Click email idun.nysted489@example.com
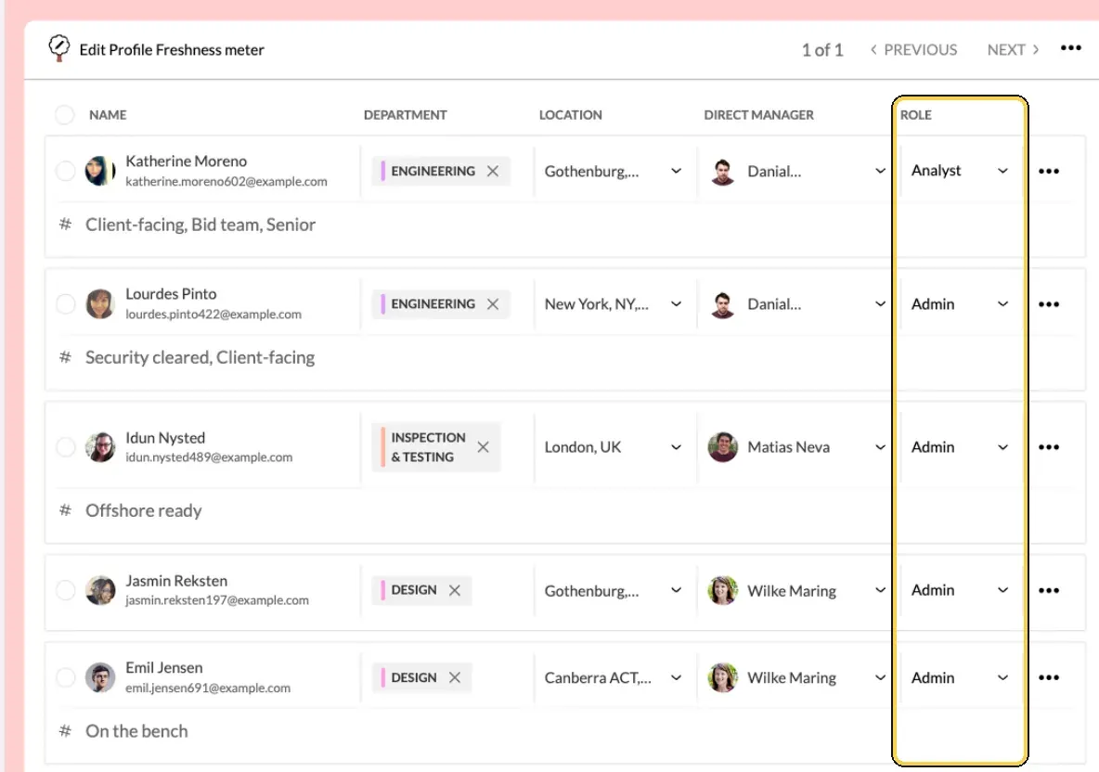The height and width of the screenshot is (772, 1099). tap(209, 457)
